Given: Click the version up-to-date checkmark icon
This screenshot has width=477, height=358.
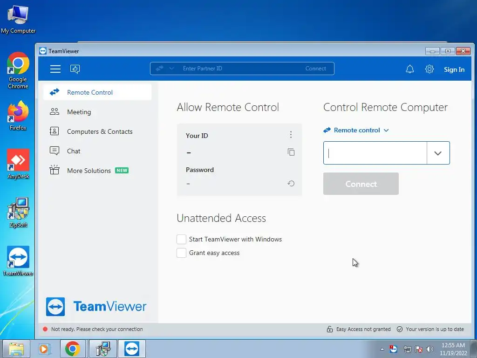Looking at the screenshot, I should point(400,329).
